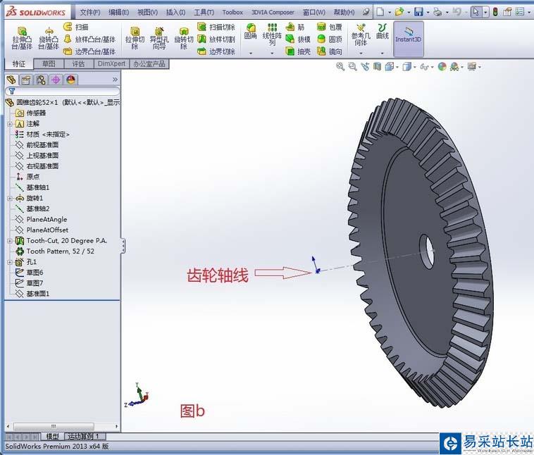Screen dimensions: 534x455
Task: Choose the 圆顶 dome tool
Action: tap(329, 39)
